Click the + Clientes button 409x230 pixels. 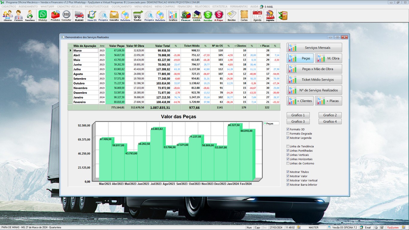[300, 101]
